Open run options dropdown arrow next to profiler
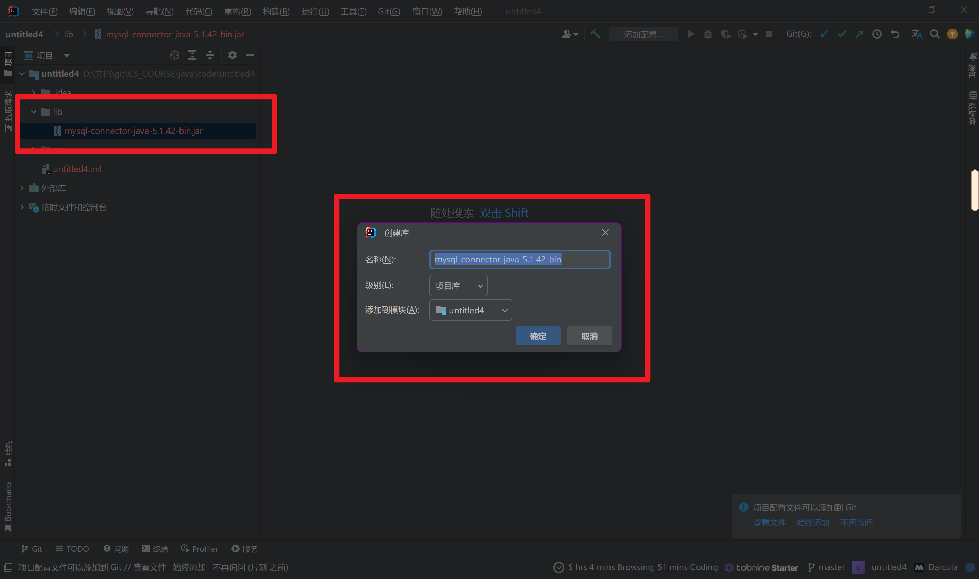 [x=755, y=34]
